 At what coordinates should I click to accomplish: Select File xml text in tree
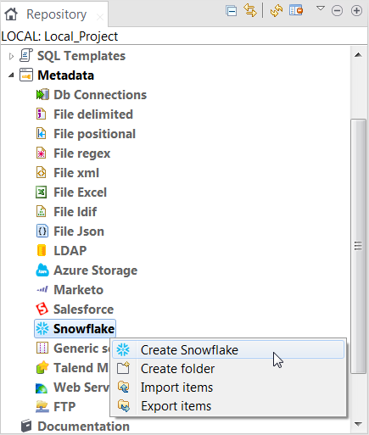click(76, 173)
